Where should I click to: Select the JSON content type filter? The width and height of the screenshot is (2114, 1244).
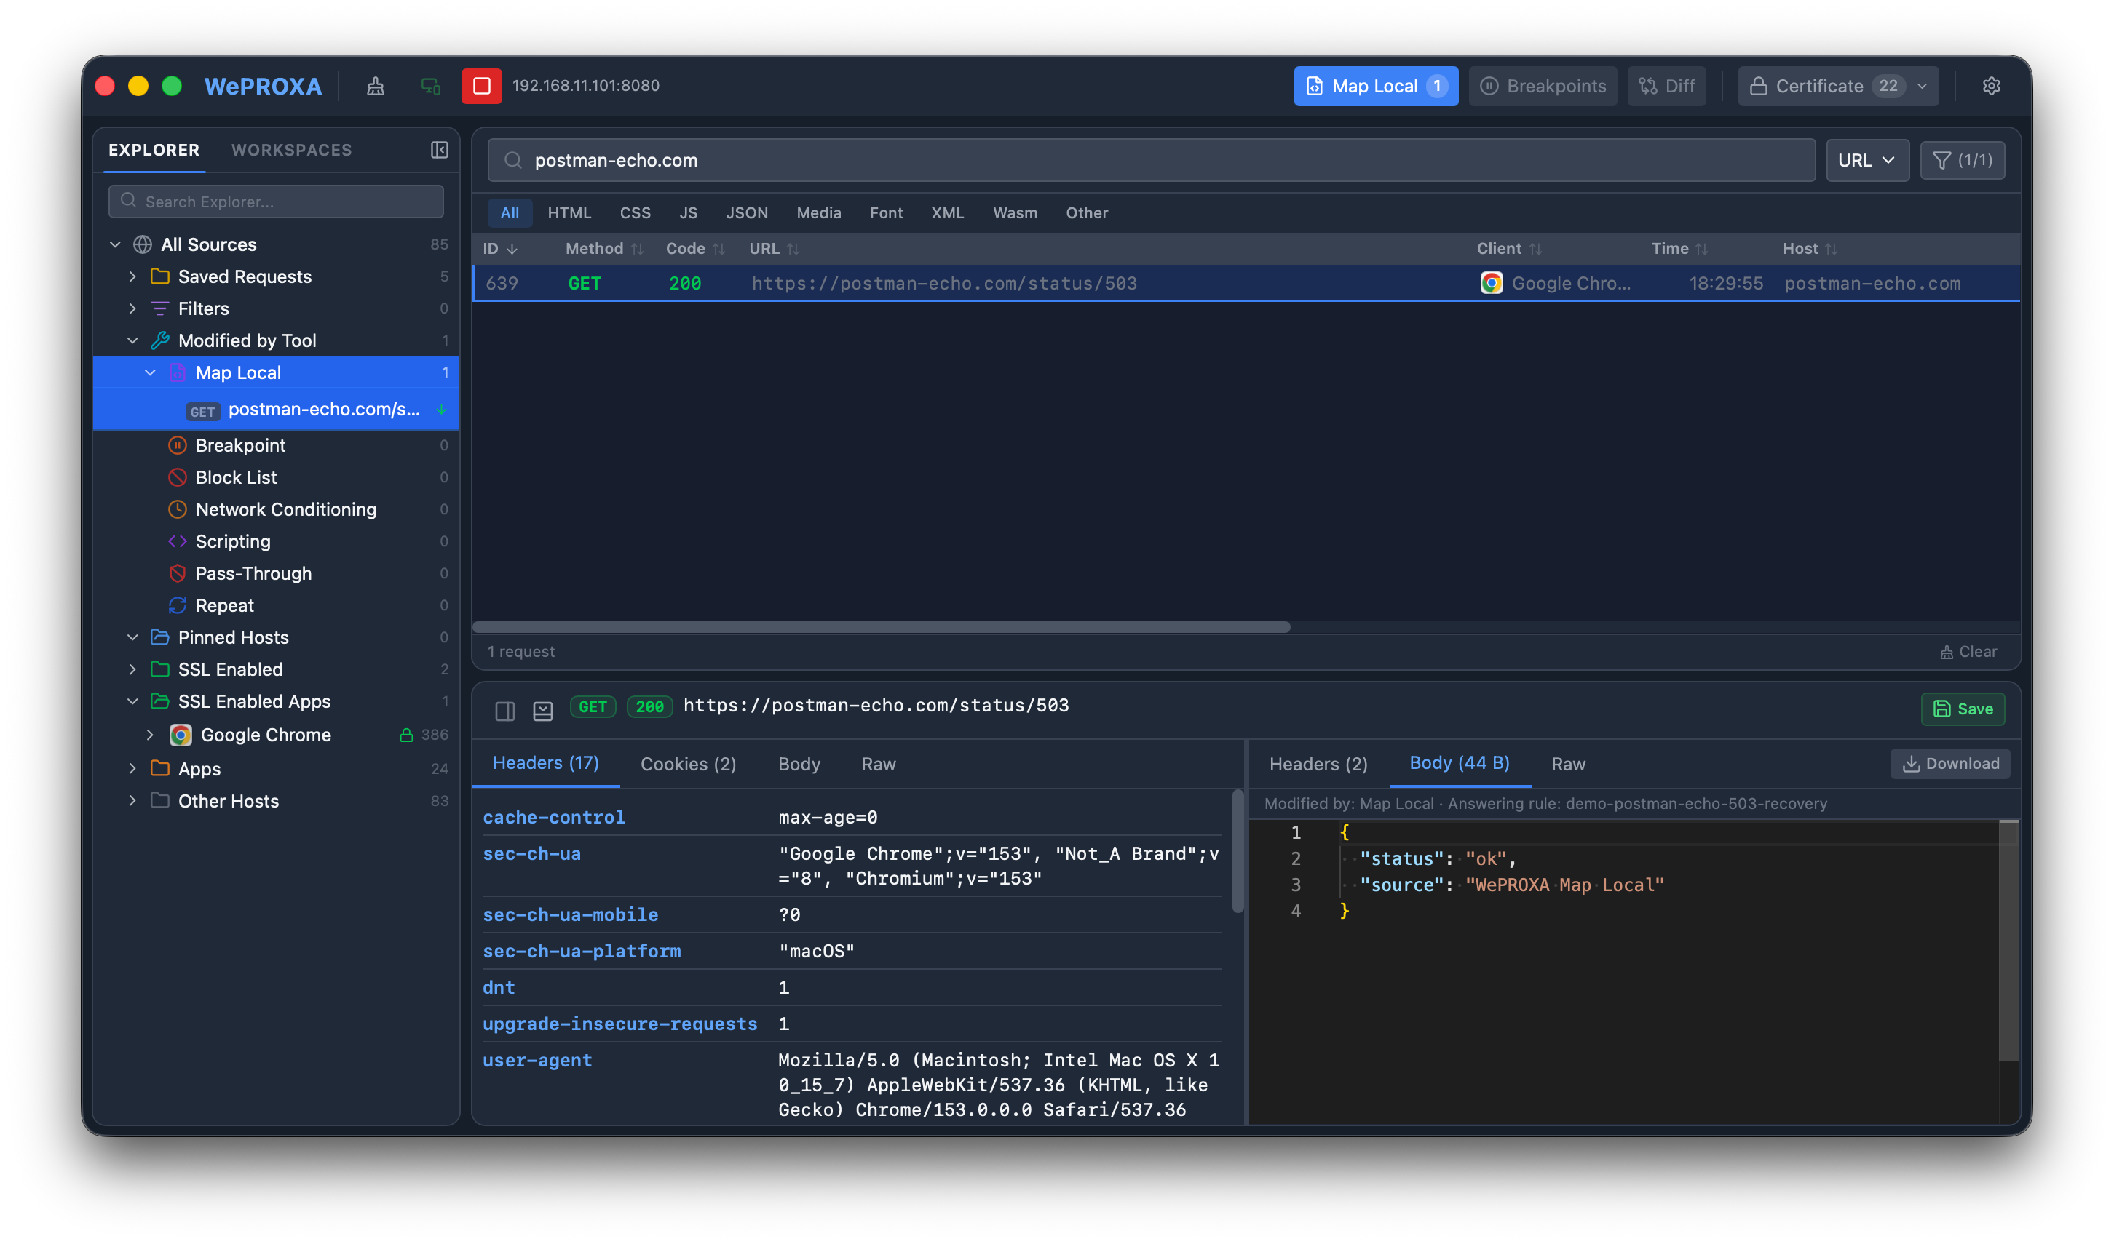coord(747,213)
